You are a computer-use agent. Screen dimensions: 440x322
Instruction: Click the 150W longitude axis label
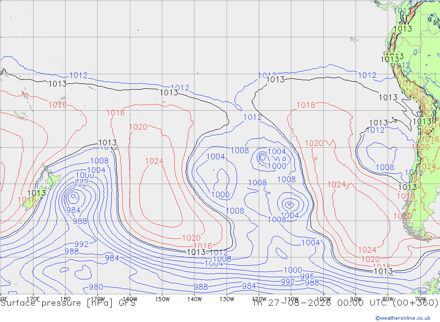[x=162, y=299]
